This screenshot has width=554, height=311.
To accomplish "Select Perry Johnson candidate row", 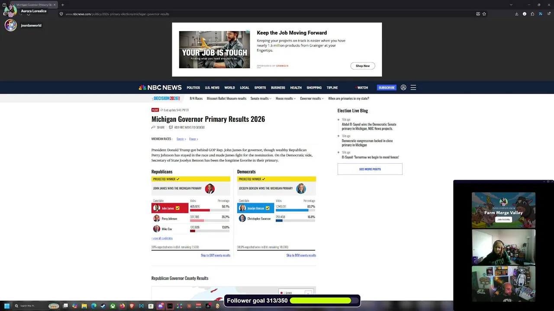I will point(190,219).
